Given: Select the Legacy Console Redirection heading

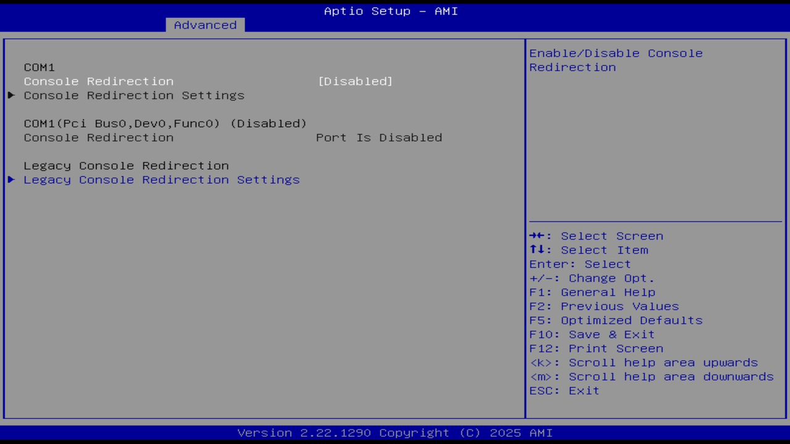Looking at the screenshot, I should click(126, 165).
